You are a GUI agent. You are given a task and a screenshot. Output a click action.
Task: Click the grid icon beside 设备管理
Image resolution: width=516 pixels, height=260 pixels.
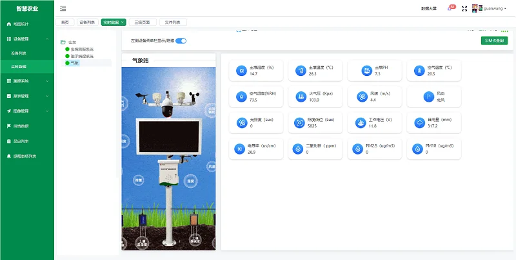pos(9,39)
